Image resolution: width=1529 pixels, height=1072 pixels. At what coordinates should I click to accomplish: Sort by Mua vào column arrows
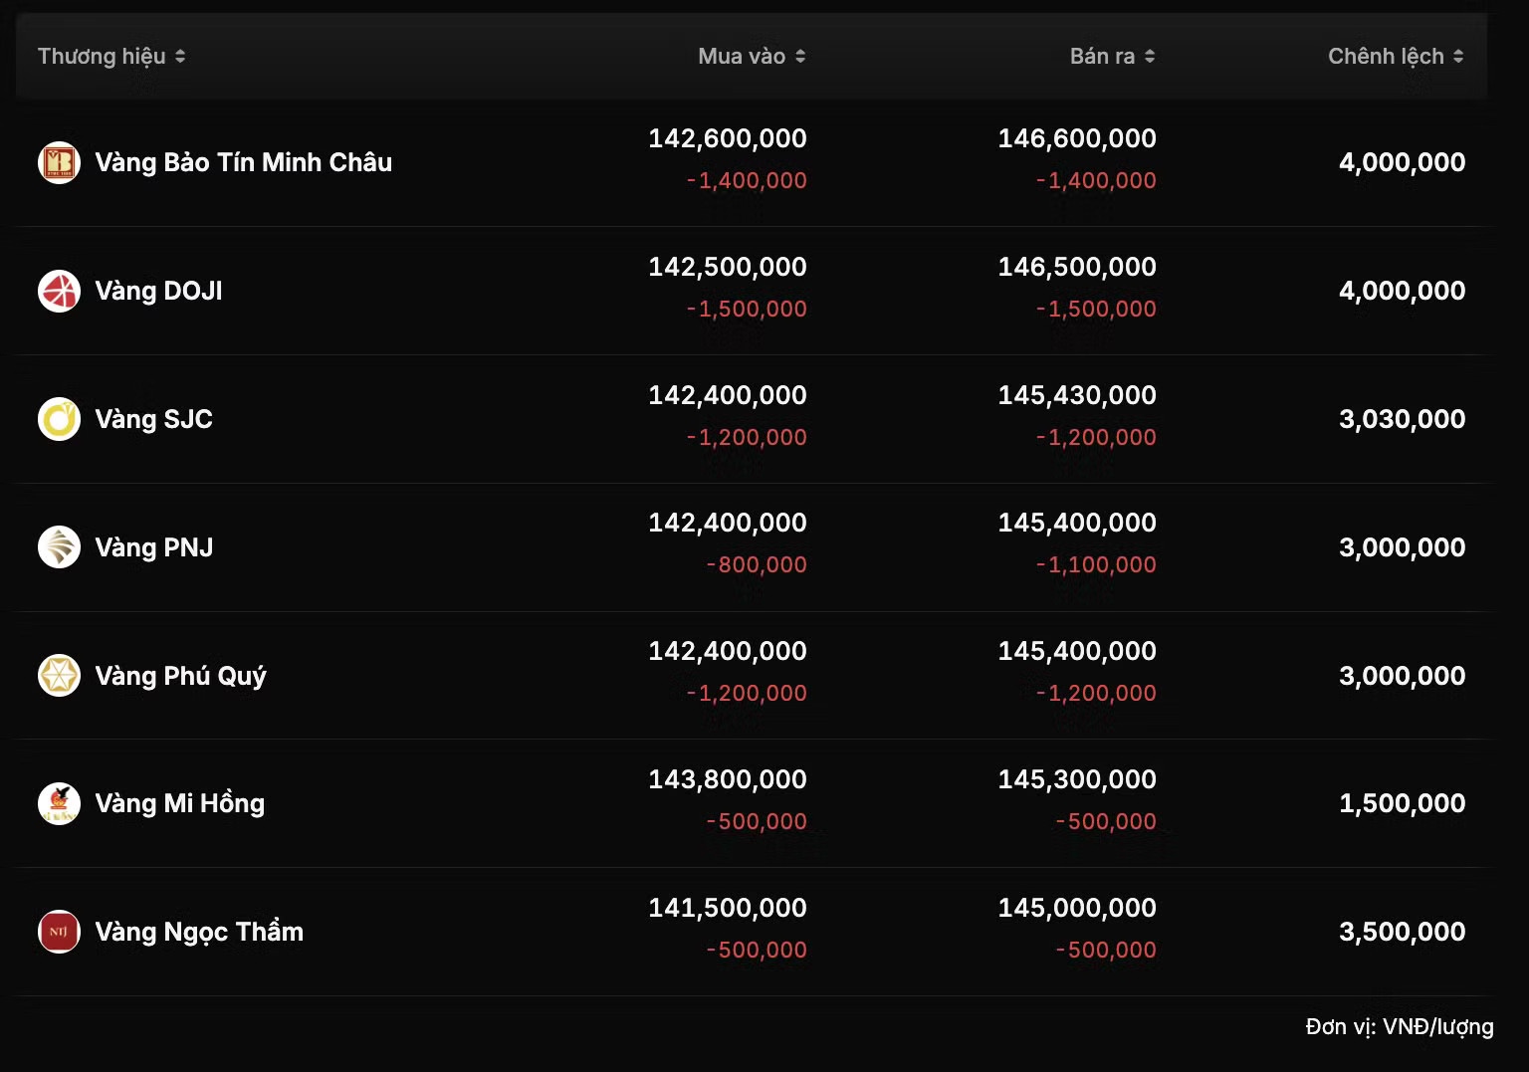[x=800, y=57]
